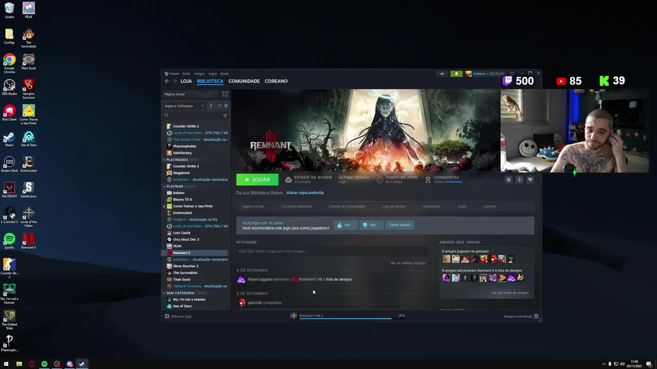Screen dimensions: 657x369
Task: Select Slime Rancher 2 in the library
Action: click(x=185, y=266)
